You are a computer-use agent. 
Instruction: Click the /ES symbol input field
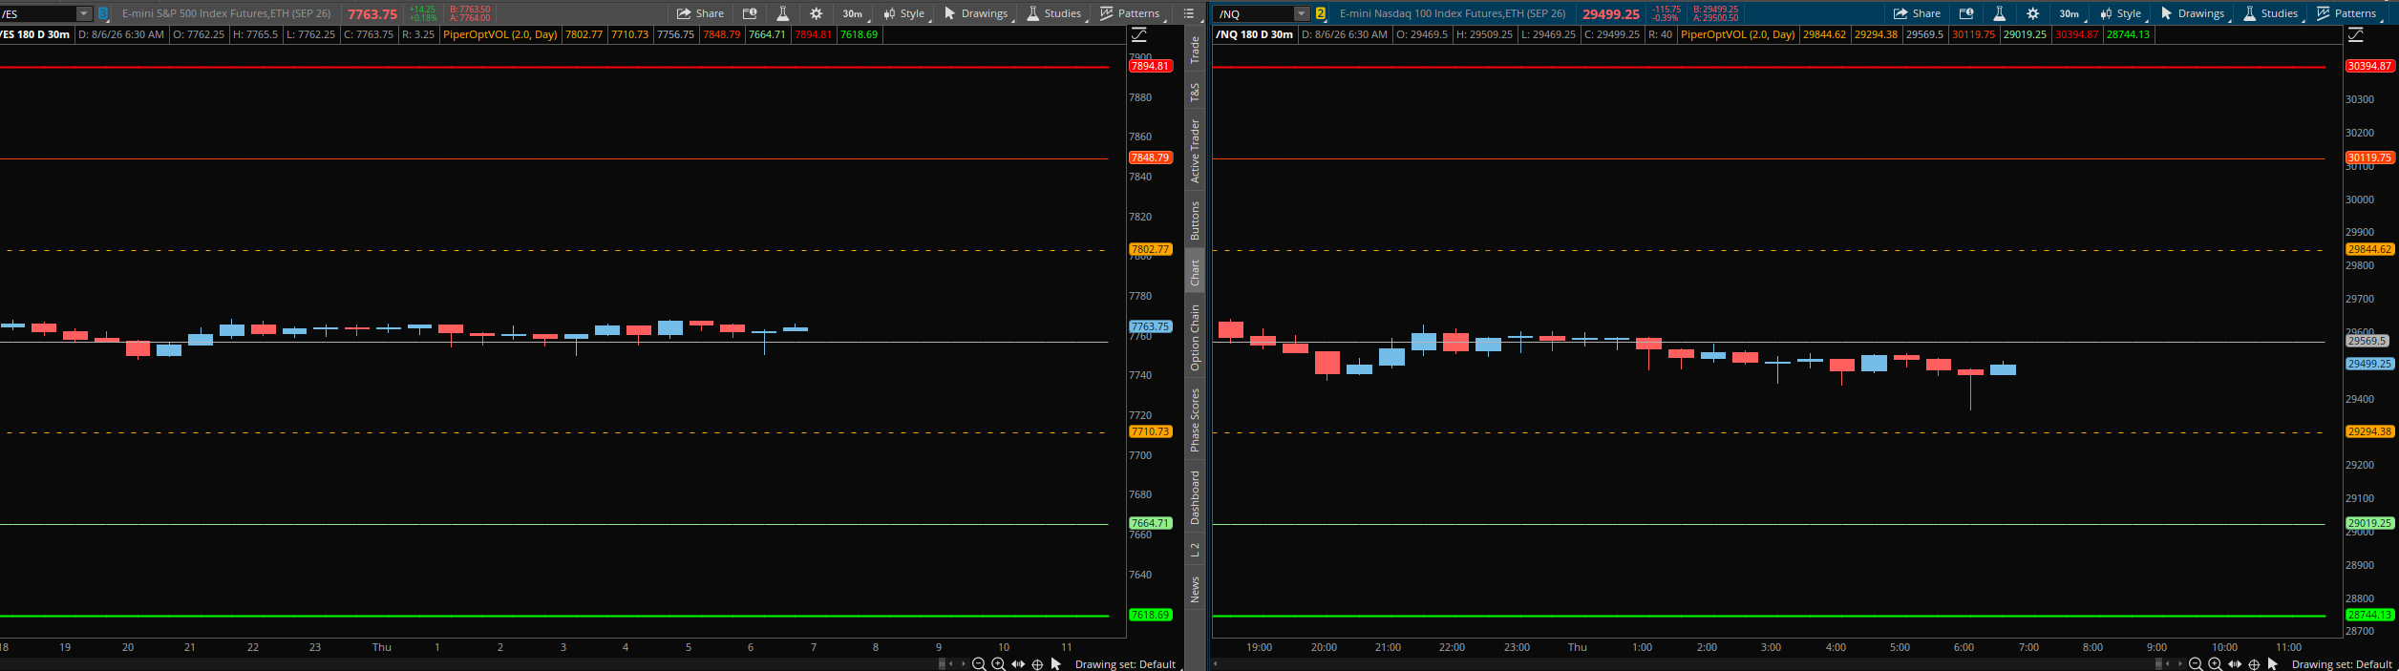38,13
